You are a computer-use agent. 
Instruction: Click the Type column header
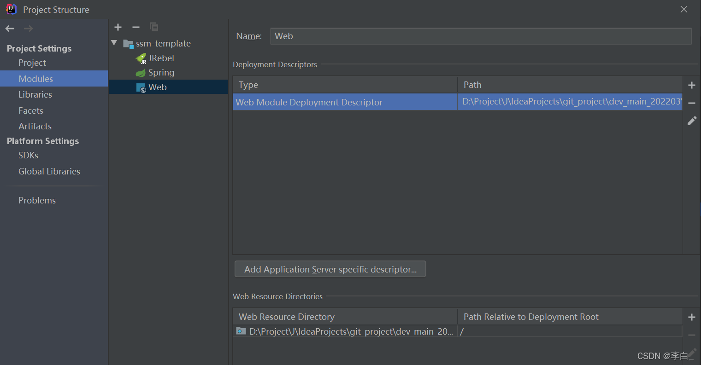point(345,85)
